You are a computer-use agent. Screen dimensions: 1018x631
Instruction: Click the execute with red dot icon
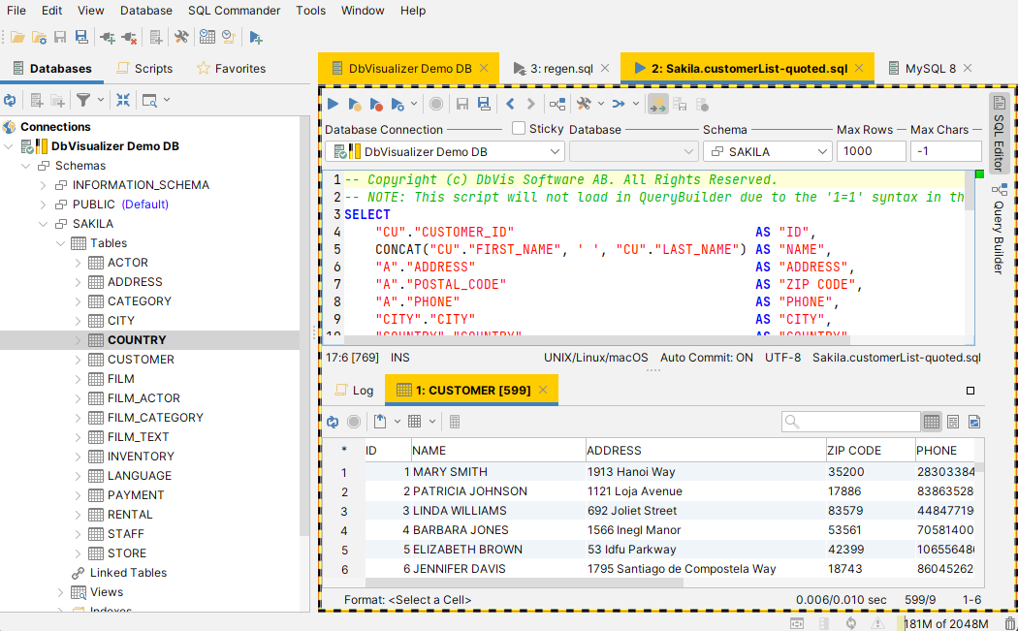pos(376,104)
